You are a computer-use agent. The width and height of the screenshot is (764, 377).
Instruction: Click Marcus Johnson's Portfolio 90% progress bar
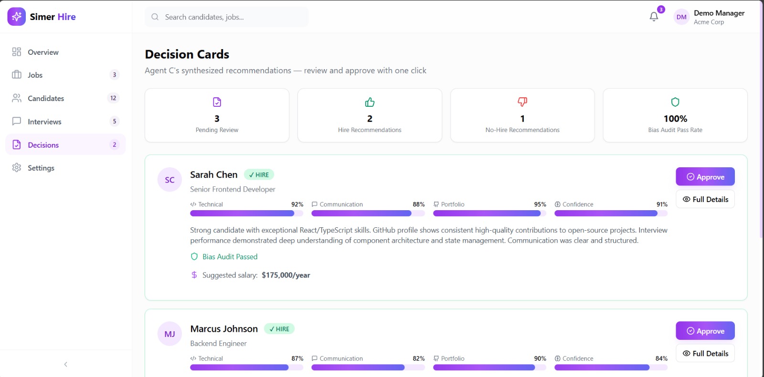[x=489, y=367]
